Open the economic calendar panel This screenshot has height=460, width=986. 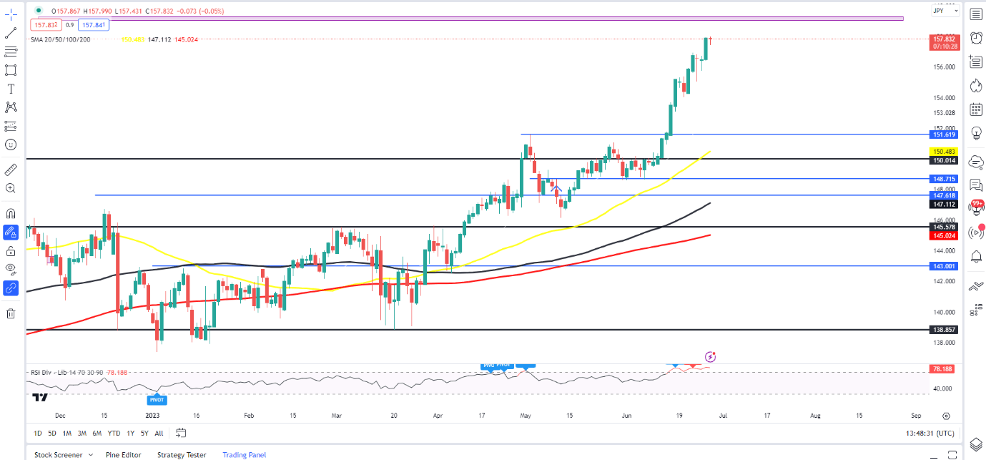[x=976, y=109]
